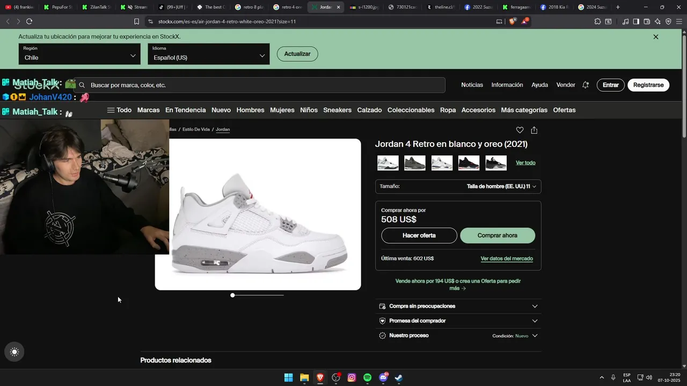Click the browser address bar URL
Image resolution: width=687 pixels, height=386 pixels.
(227, 21)
